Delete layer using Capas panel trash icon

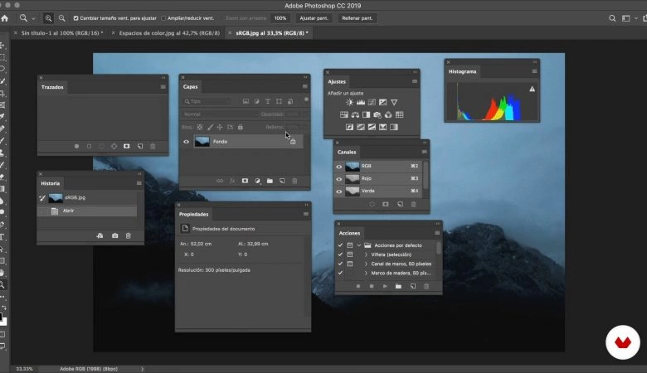294,180
